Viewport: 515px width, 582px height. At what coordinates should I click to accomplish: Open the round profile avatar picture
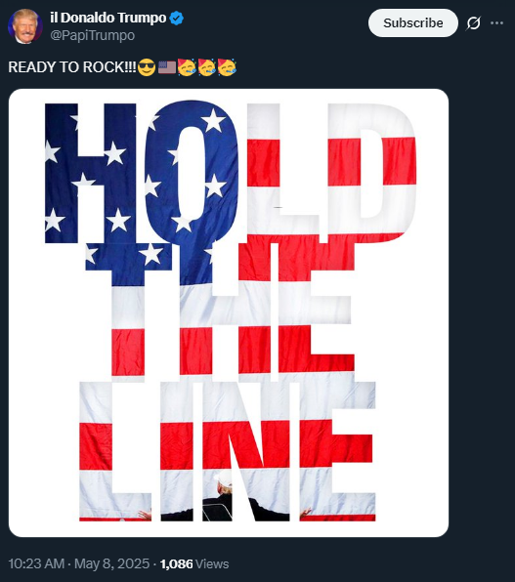point(24,26)
